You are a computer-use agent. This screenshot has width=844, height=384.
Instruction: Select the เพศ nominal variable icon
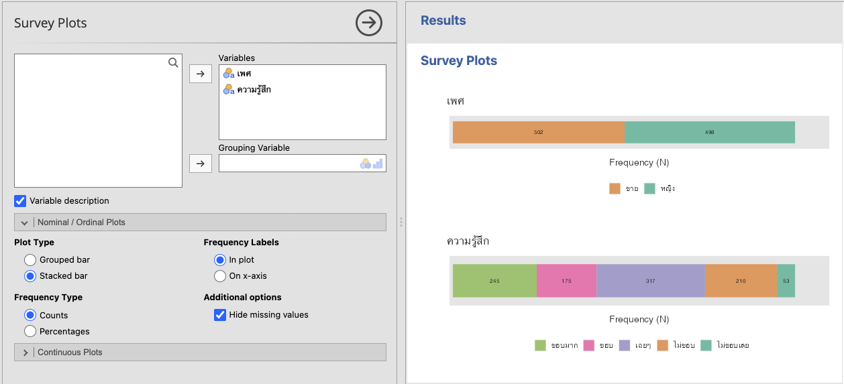229,74
